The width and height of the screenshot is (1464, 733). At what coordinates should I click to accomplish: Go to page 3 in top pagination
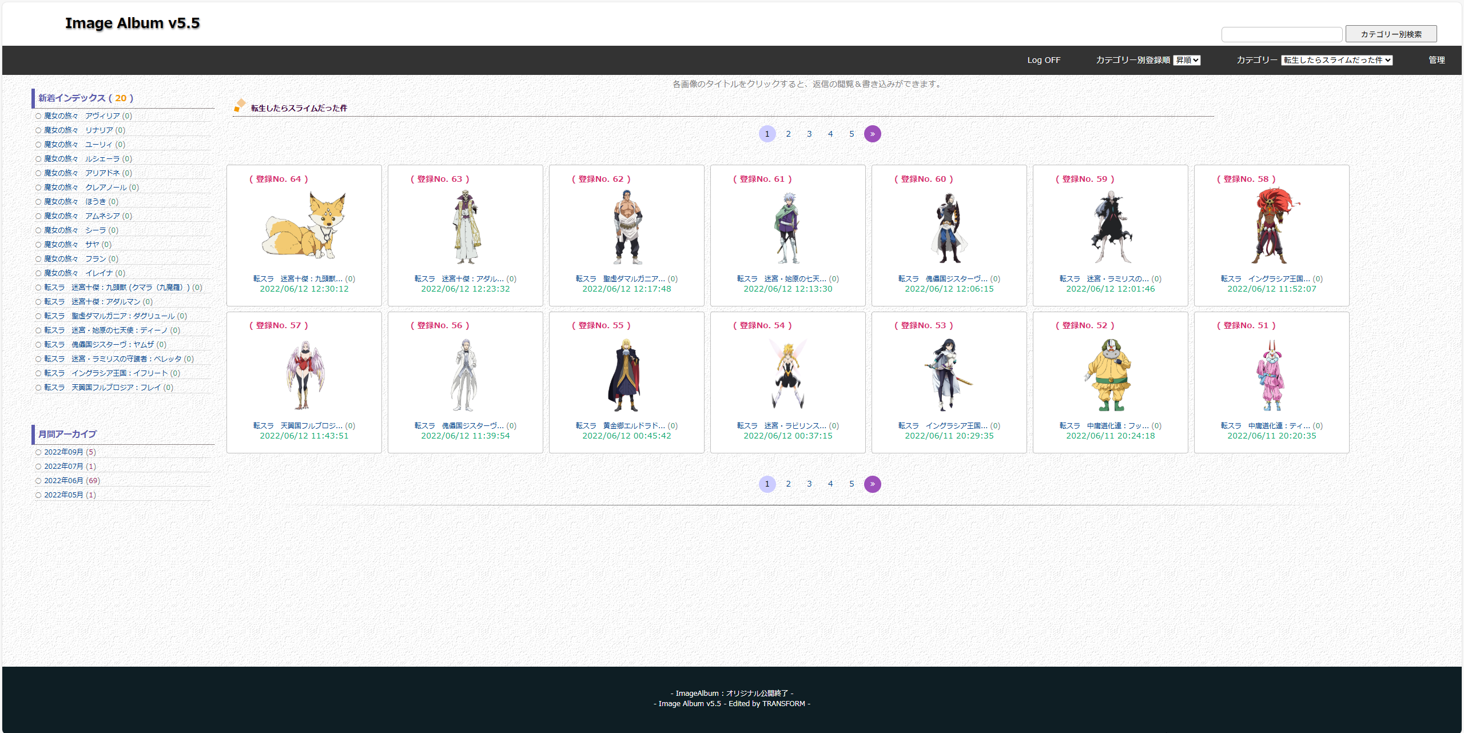[x=809, y=134]
